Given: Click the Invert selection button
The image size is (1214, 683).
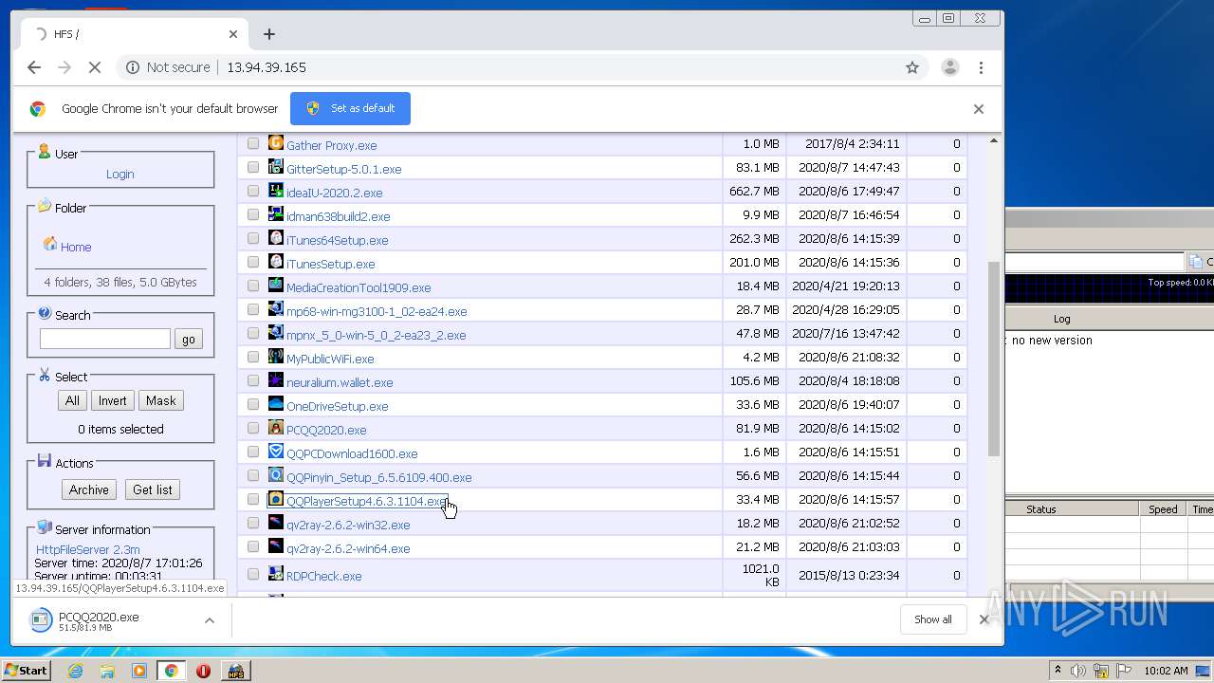Looking at the screenshot, I should [112, 400].
